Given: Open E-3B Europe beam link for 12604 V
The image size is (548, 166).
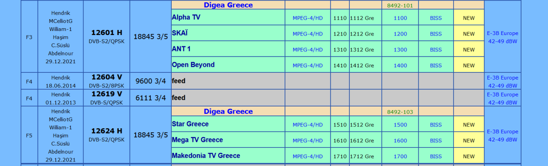Looking at the screenshot, I should (502, 81).
